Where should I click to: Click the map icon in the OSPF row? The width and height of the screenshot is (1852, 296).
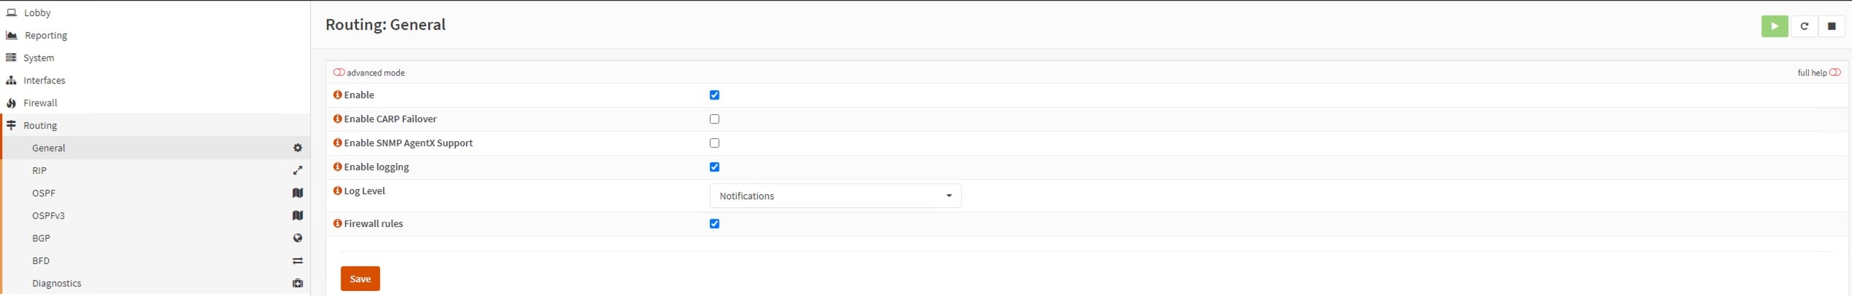tap(298, 193)
